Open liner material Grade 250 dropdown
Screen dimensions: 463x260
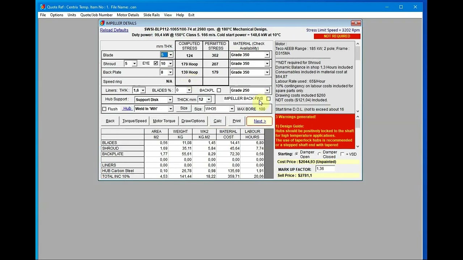click(x=267, y=90)
